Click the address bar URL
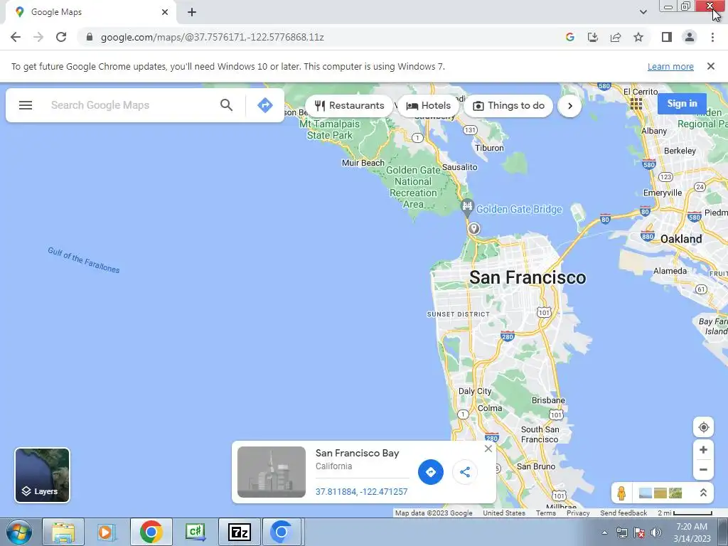Viewport: 728px width, 546px height. click(x=212, y=37)
